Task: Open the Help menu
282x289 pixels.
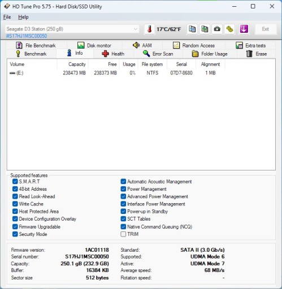Action: tap(23, 17)
